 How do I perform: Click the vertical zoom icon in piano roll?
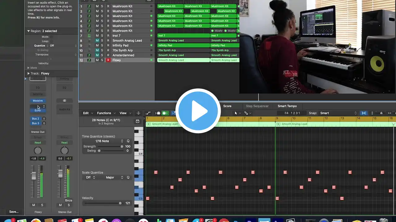coord(372,113)
